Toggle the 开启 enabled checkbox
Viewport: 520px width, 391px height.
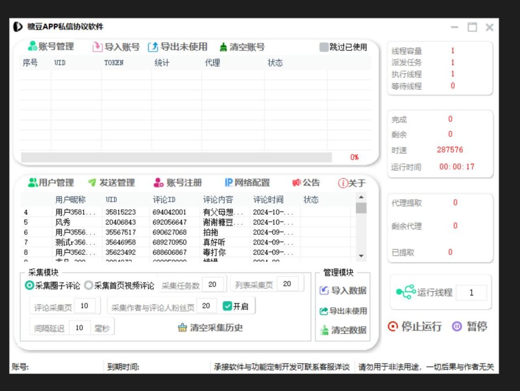pyautogui.click(x=227, y=306)
